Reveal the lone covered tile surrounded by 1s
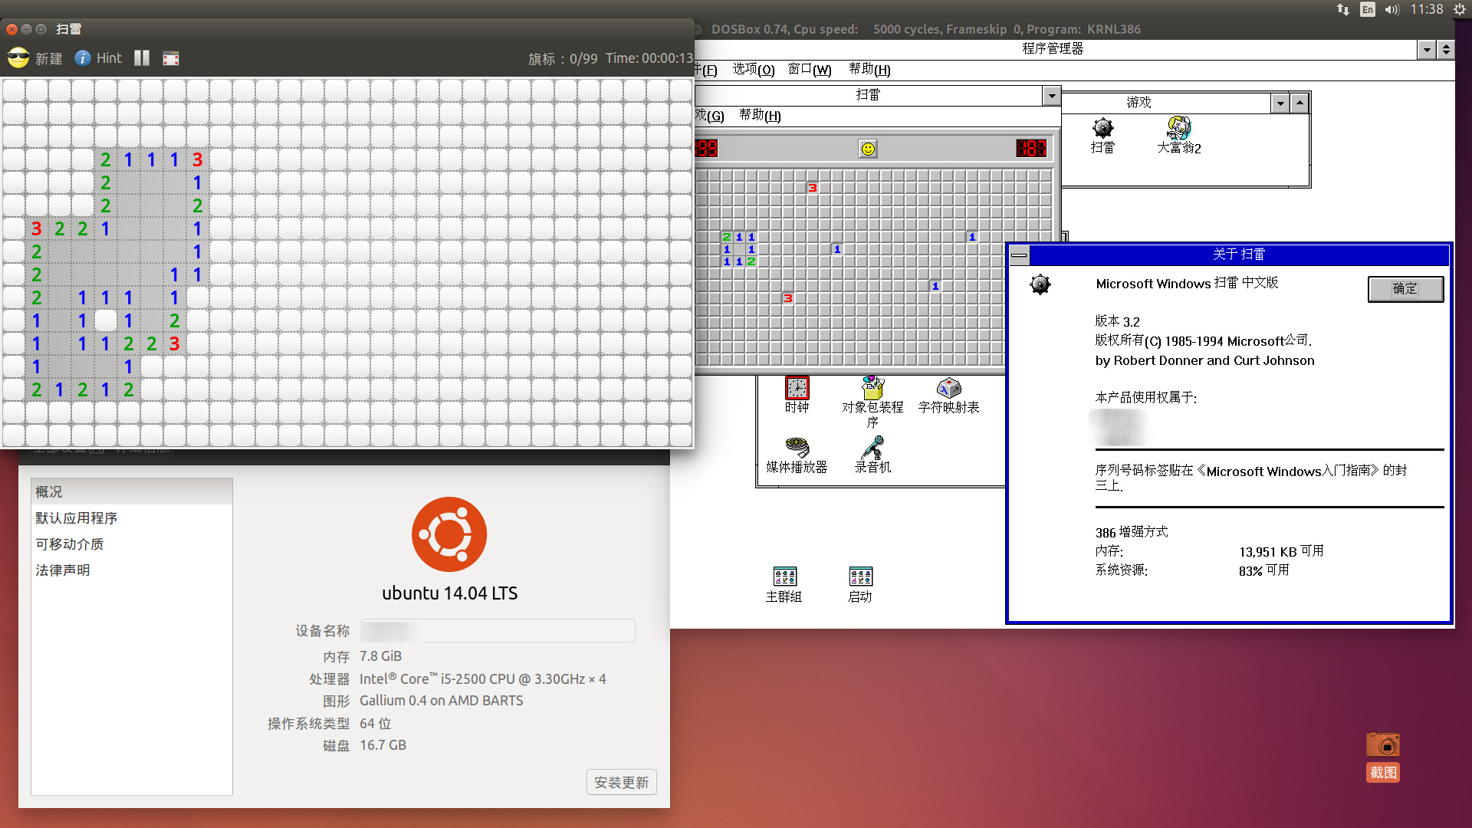The width and height of the screenshot is (1472, 828). point(106,320)
